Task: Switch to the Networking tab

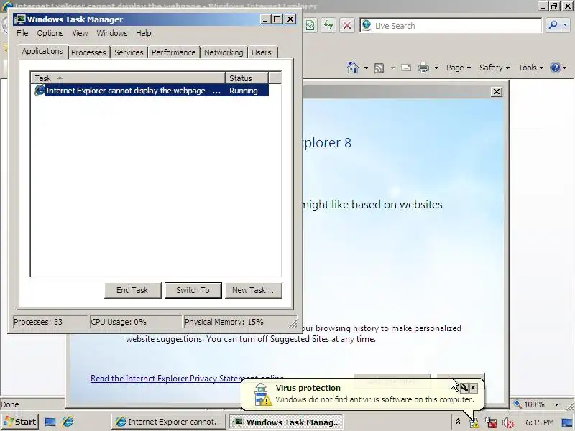Action: pos(224,52)
